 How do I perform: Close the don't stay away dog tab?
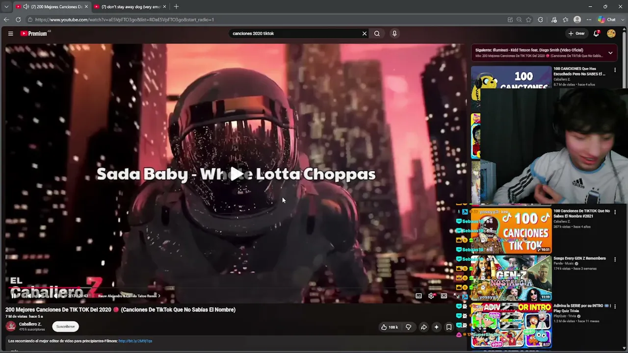point(164,7)
